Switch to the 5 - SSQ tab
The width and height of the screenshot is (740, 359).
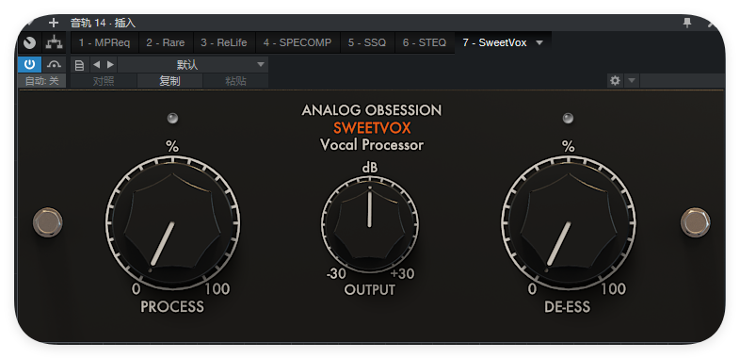point(367,43)
